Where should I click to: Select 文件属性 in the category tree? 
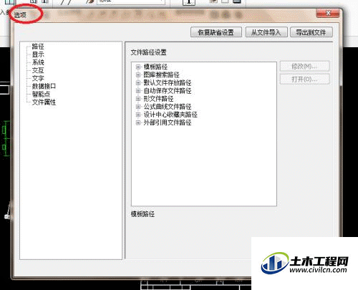(x=44, y=102)
